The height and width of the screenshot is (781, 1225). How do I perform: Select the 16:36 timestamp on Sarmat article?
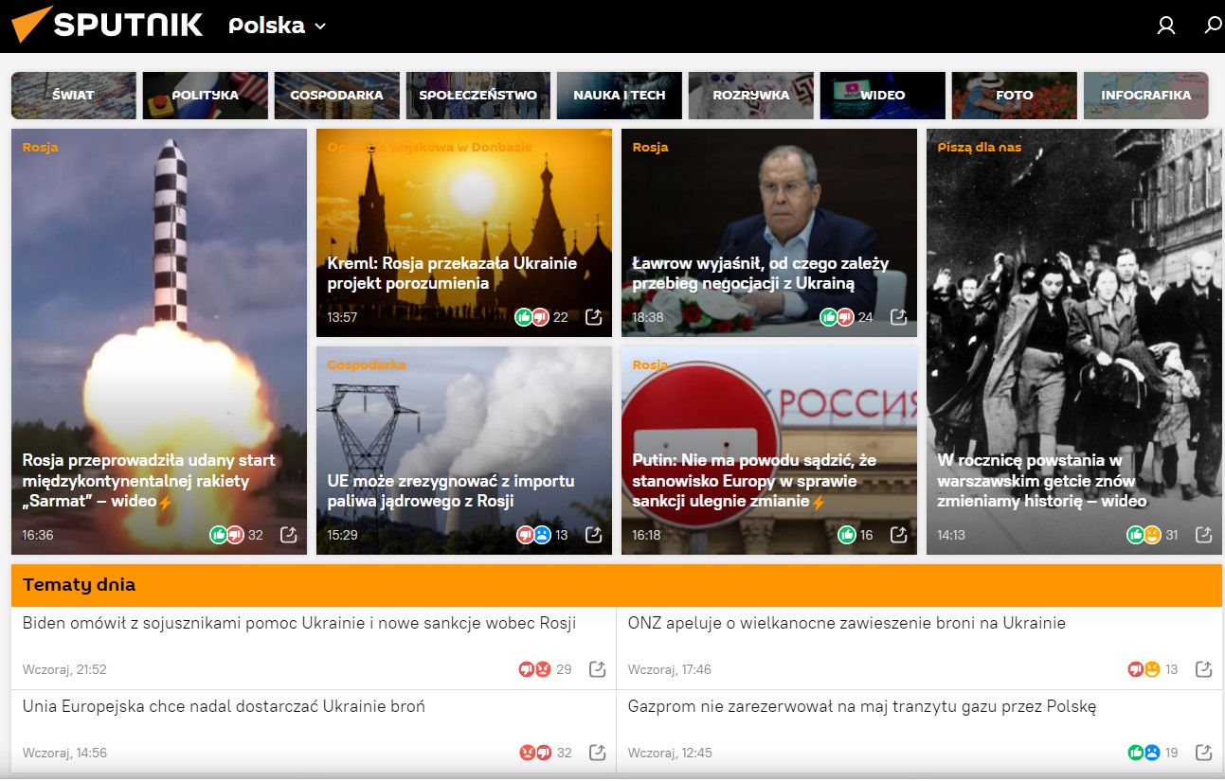38,535
